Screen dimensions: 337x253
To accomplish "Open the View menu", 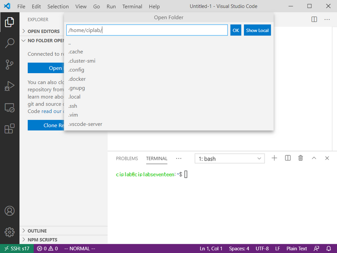I will 81,7.
